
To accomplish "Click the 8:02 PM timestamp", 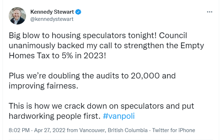I will point(19,130).
